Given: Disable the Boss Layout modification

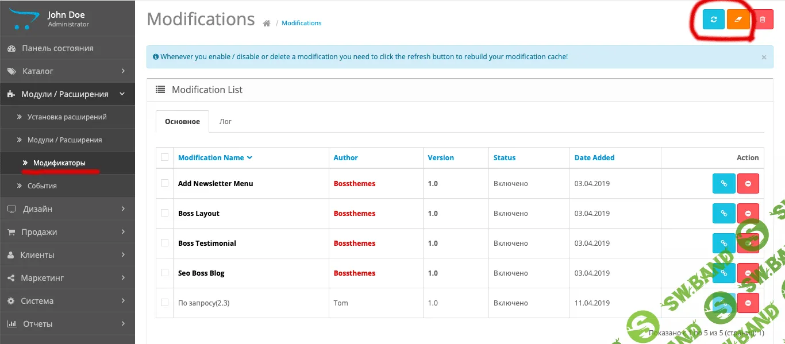Looking at the screenshot, I should (x=748, y=214).
